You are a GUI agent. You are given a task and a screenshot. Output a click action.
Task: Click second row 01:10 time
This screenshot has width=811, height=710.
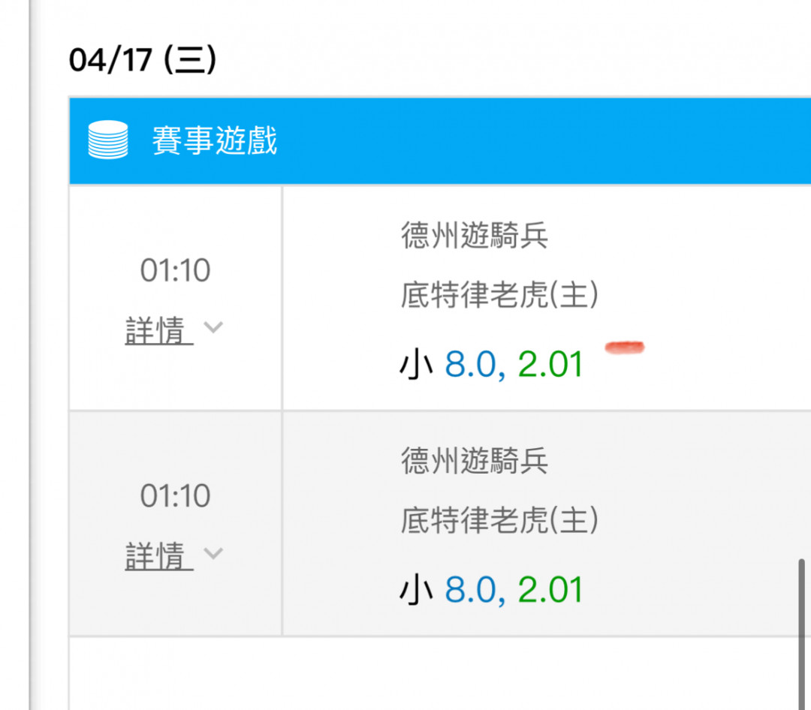point(175,496)
